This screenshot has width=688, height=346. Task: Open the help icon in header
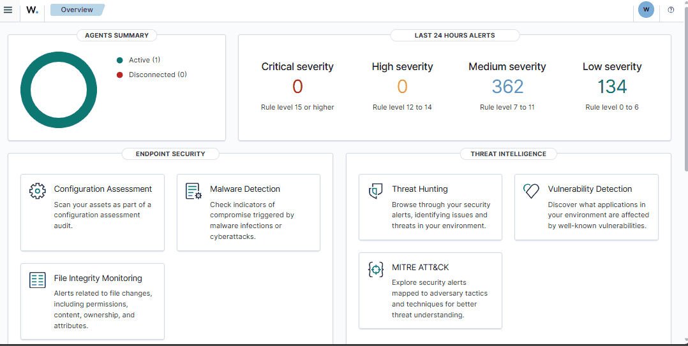coord(671,10)
